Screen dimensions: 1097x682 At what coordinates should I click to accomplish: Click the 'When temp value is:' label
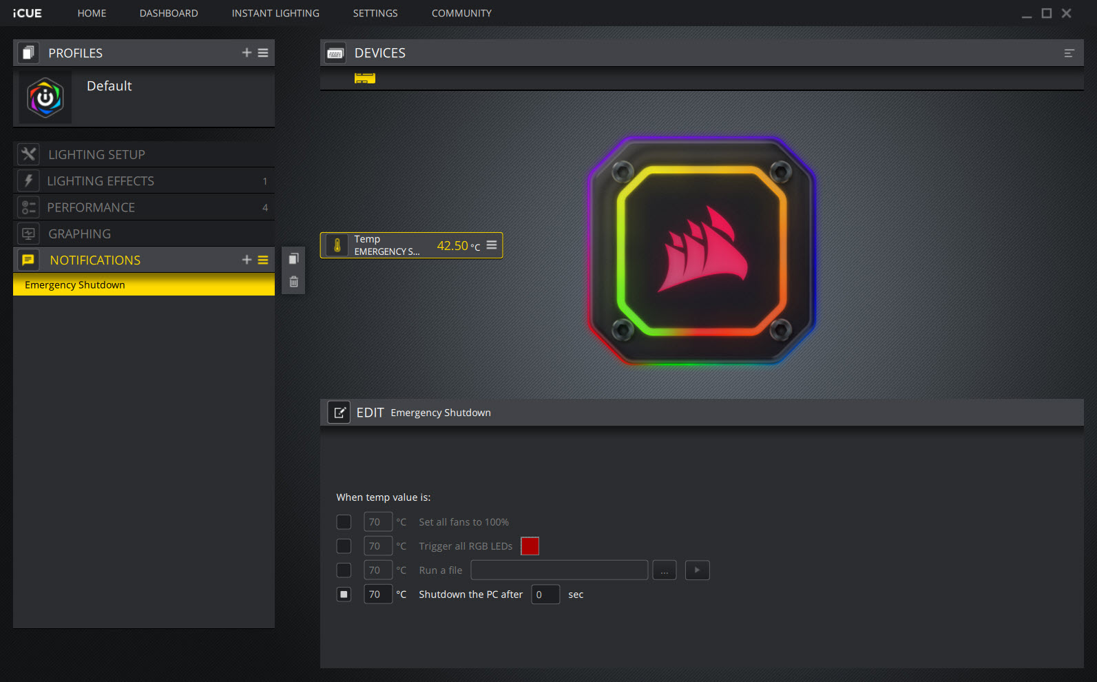384,497
